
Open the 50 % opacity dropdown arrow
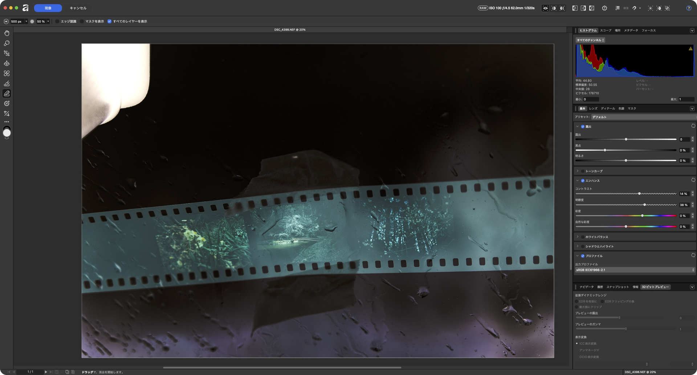pyautogui.click(x=48, y=21)
